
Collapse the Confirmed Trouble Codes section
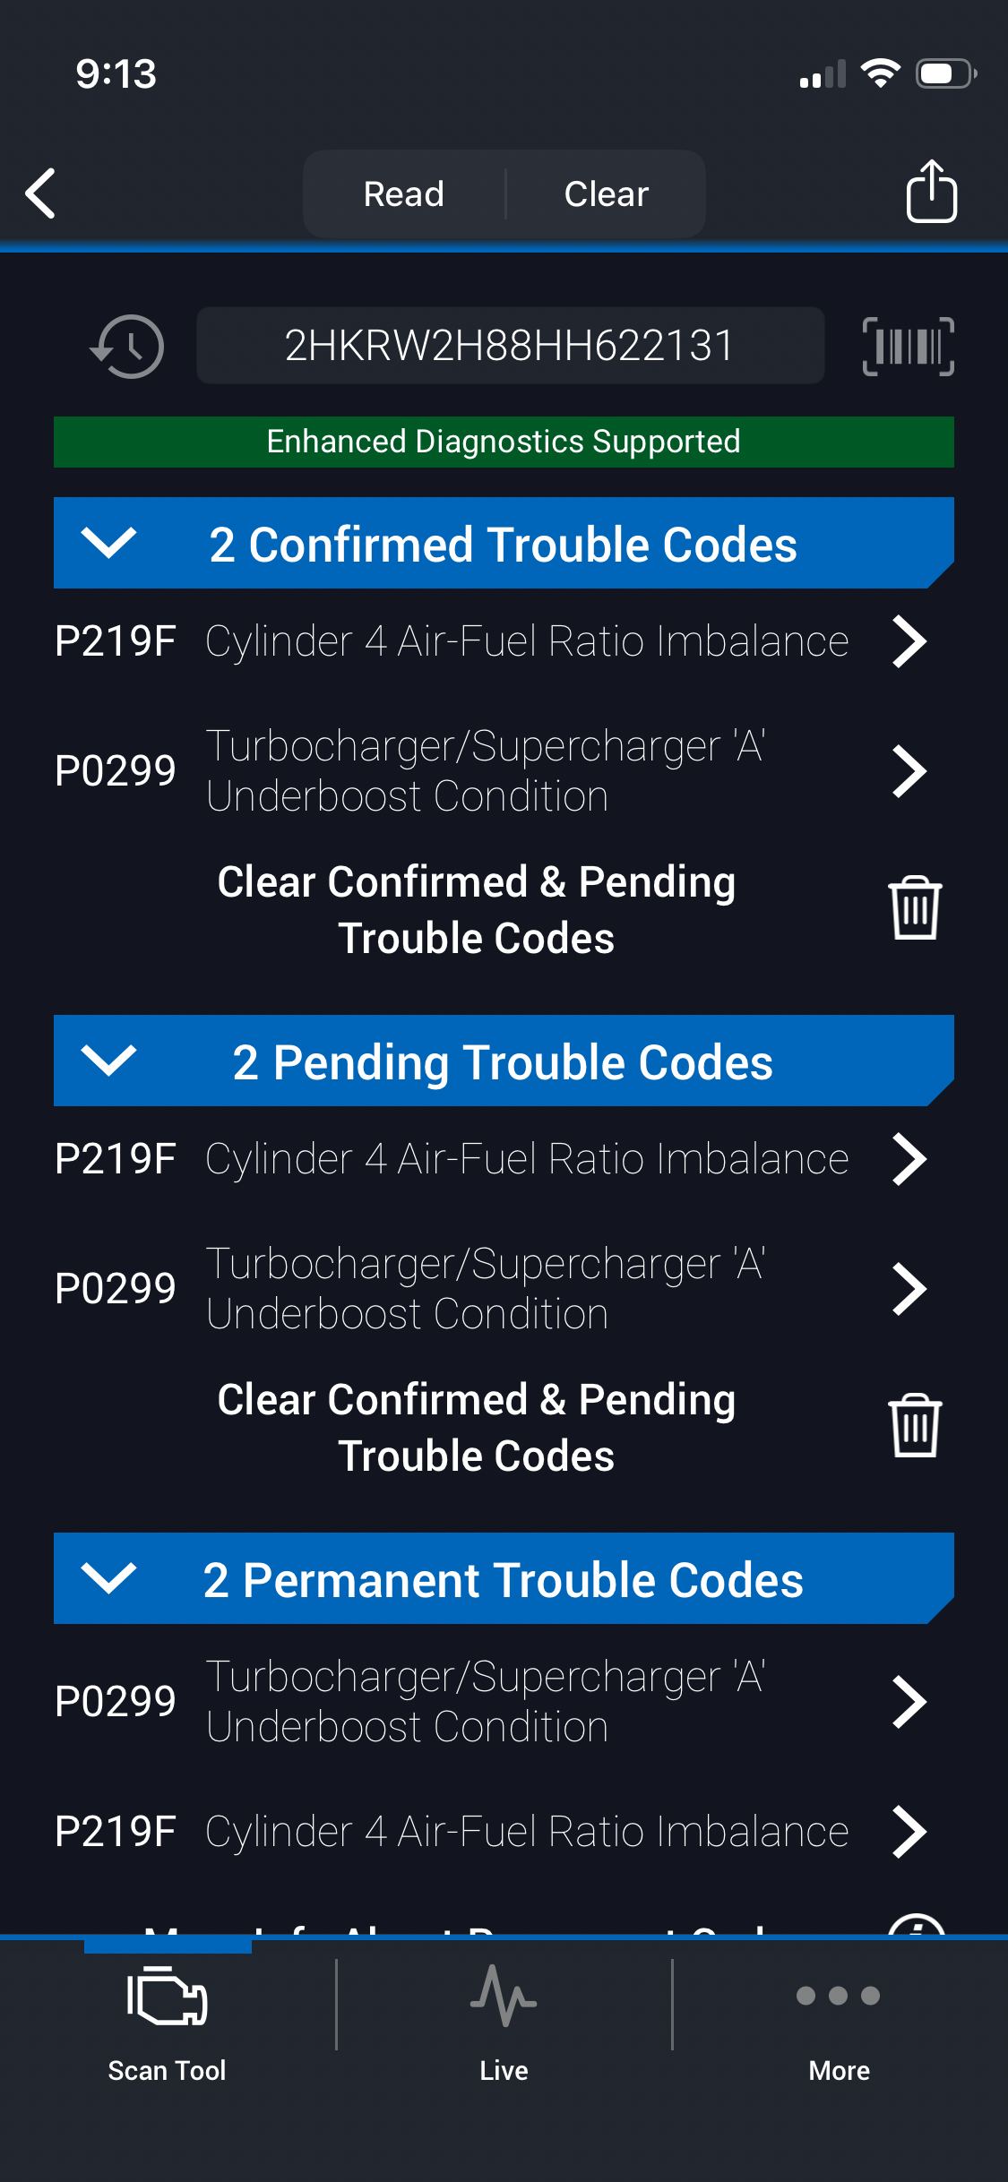pos(108,543)
